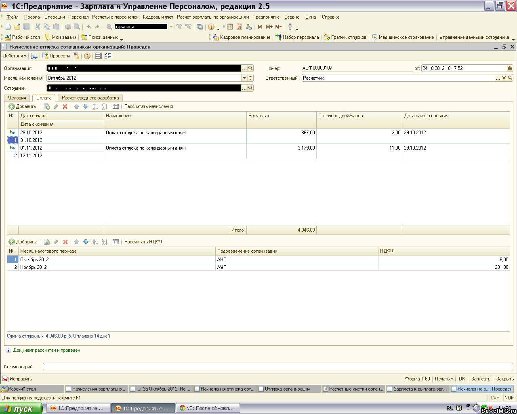Click the Print icon in main toolbar
The width and height of the screenshot is (517, 414).
click(x=68, y=27)
